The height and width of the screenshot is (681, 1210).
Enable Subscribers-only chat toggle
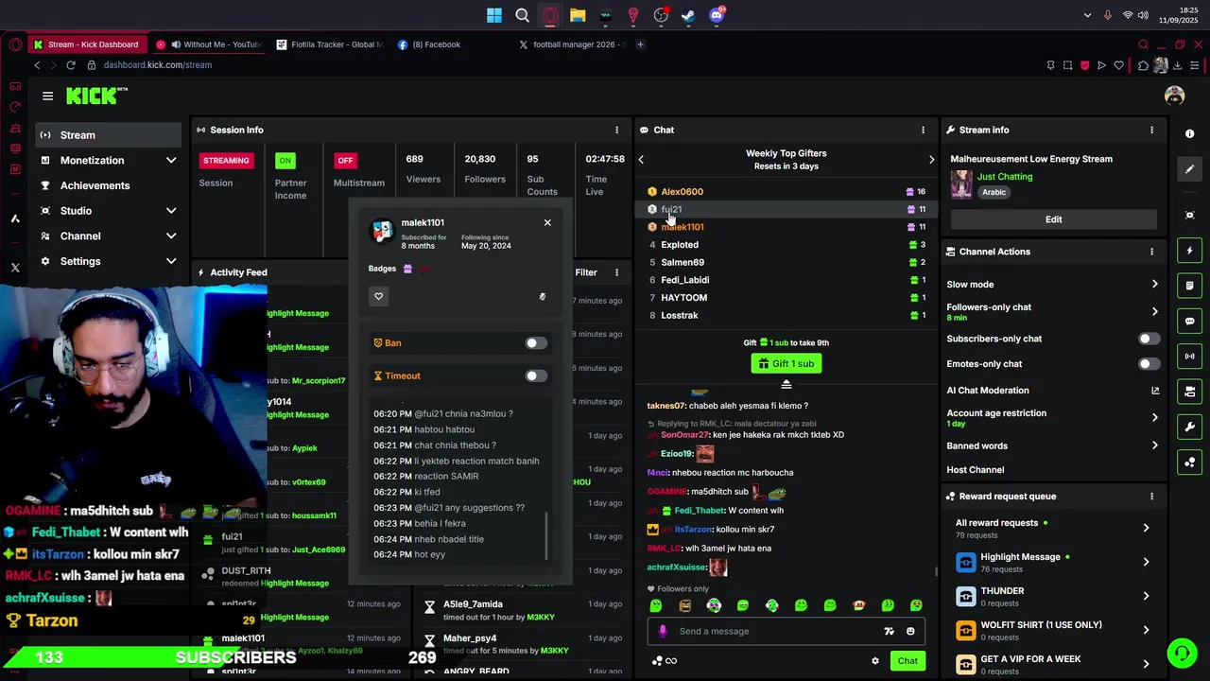pyautogui.click(x=1148, y=339)
